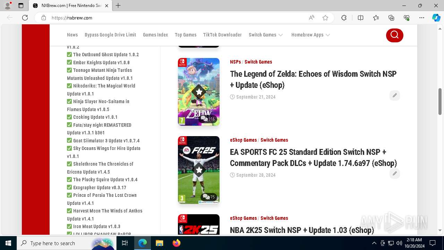
Task: Open The Plucky Squire Update v1.0.4 link
Action: [105, 180]
